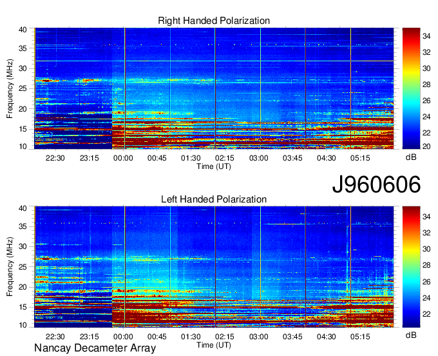
Task: Click the 40 MHz tick on the right-handed plot
Action: coord(23,30)
